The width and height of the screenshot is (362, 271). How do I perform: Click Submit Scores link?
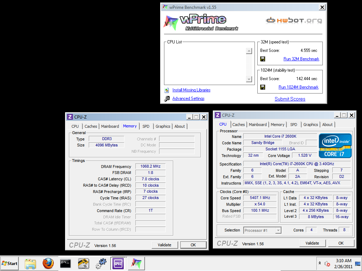point(290,99)
